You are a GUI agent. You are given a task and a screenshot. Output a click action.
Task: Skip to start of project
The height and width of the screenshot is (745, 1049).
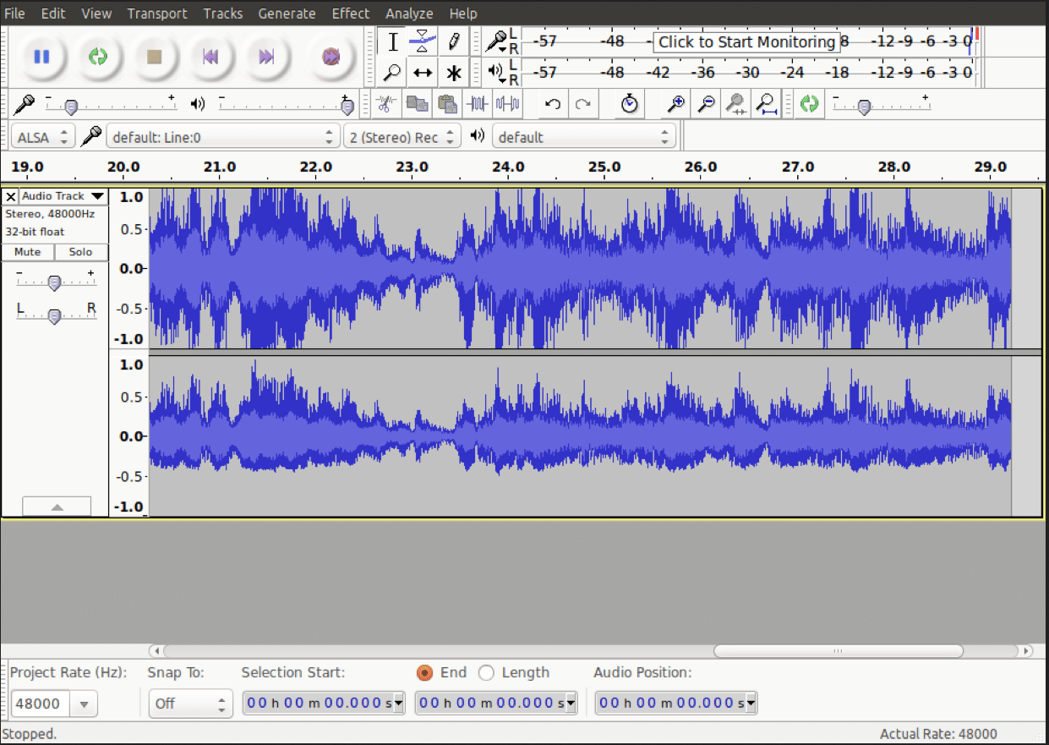210,57
